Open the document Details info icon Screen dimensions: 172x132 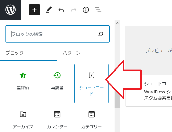pos(86,10)
